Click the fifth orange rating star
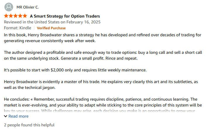The image size is (211, 129). [25, 16]
